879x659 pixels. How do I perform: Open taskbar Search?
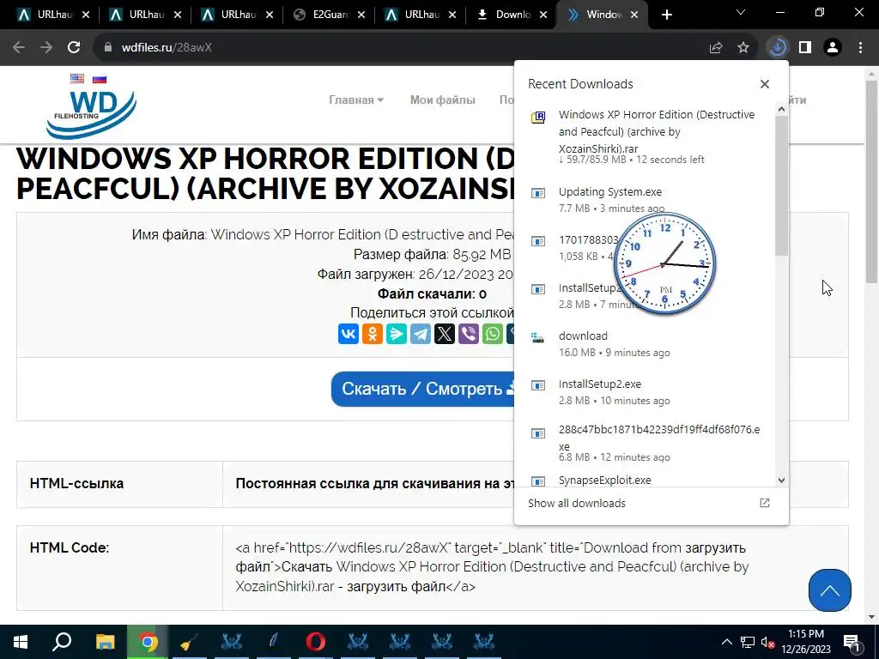tap(62, 642)
